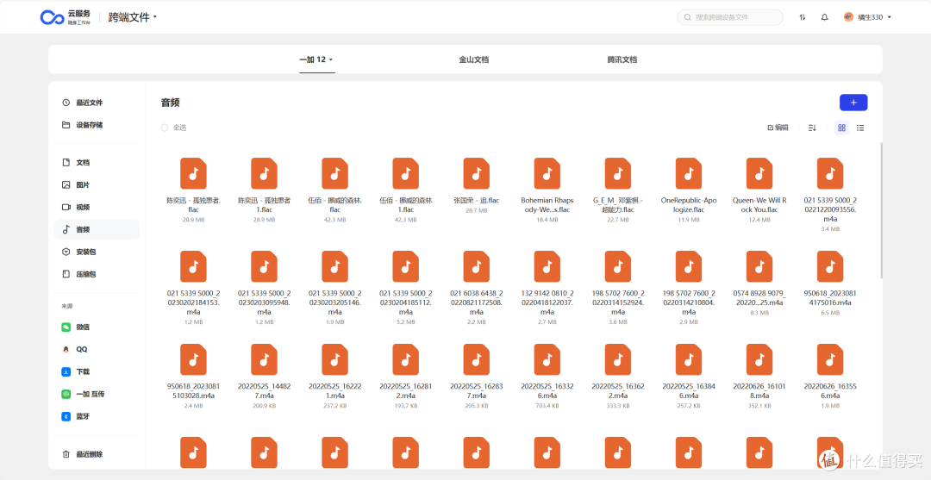931x480 pixels.
Task: Open the notifications bell
Action: [824, 17]
